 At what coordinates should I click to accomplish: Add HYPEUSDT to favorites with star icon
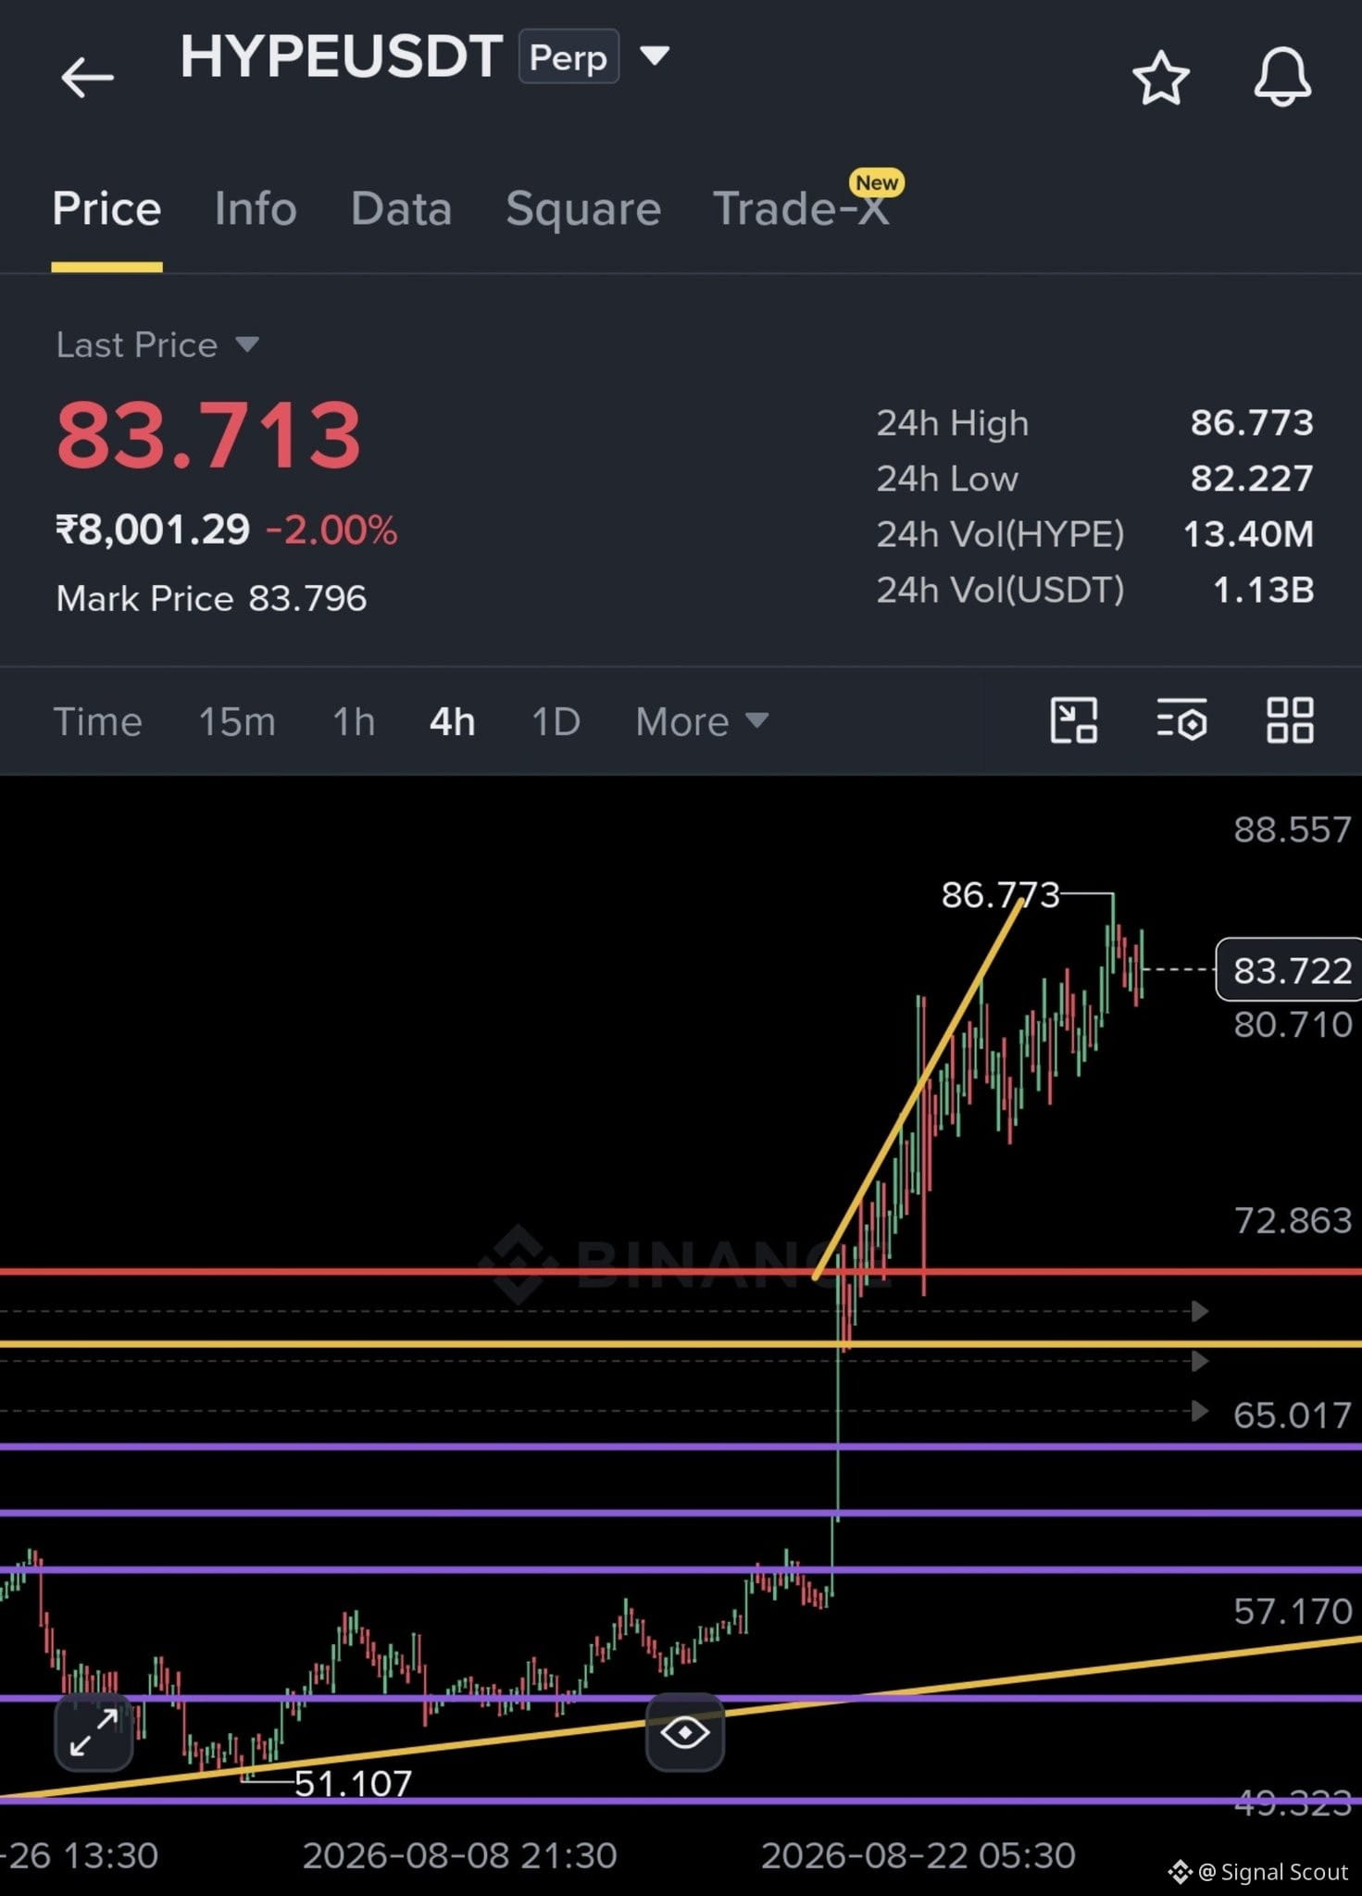1161,79
